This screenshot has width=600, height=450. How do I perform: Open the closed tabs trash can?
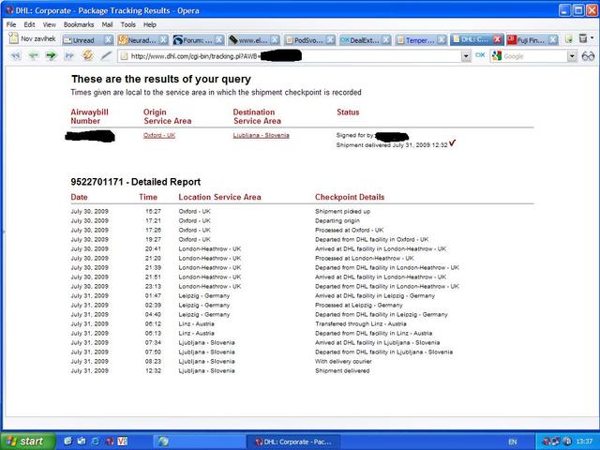(583, 38)
